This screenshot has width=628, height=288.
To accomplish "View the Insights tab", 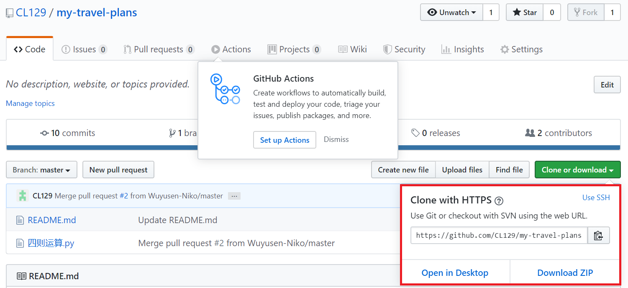I will pos(463,49).
